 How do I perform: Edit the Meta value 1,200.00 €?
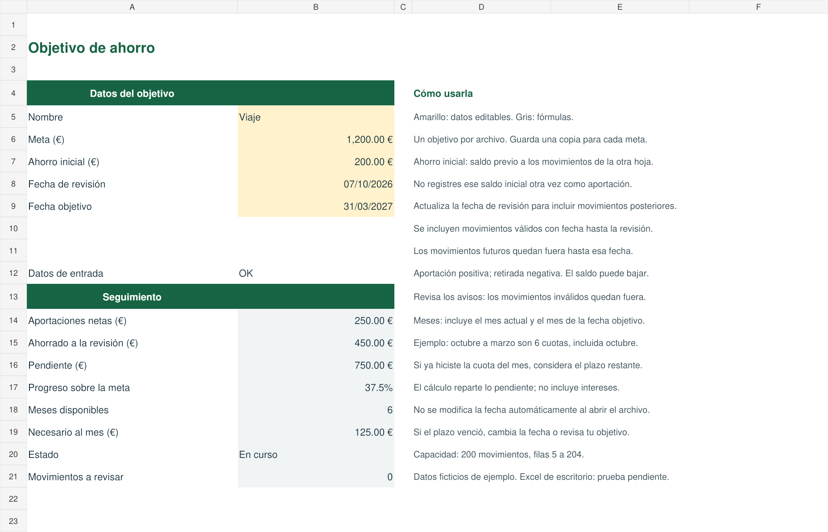coord(316,139)
